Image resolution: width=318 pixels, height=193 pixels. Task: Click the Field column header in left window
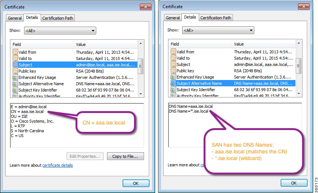pos(42,44)
